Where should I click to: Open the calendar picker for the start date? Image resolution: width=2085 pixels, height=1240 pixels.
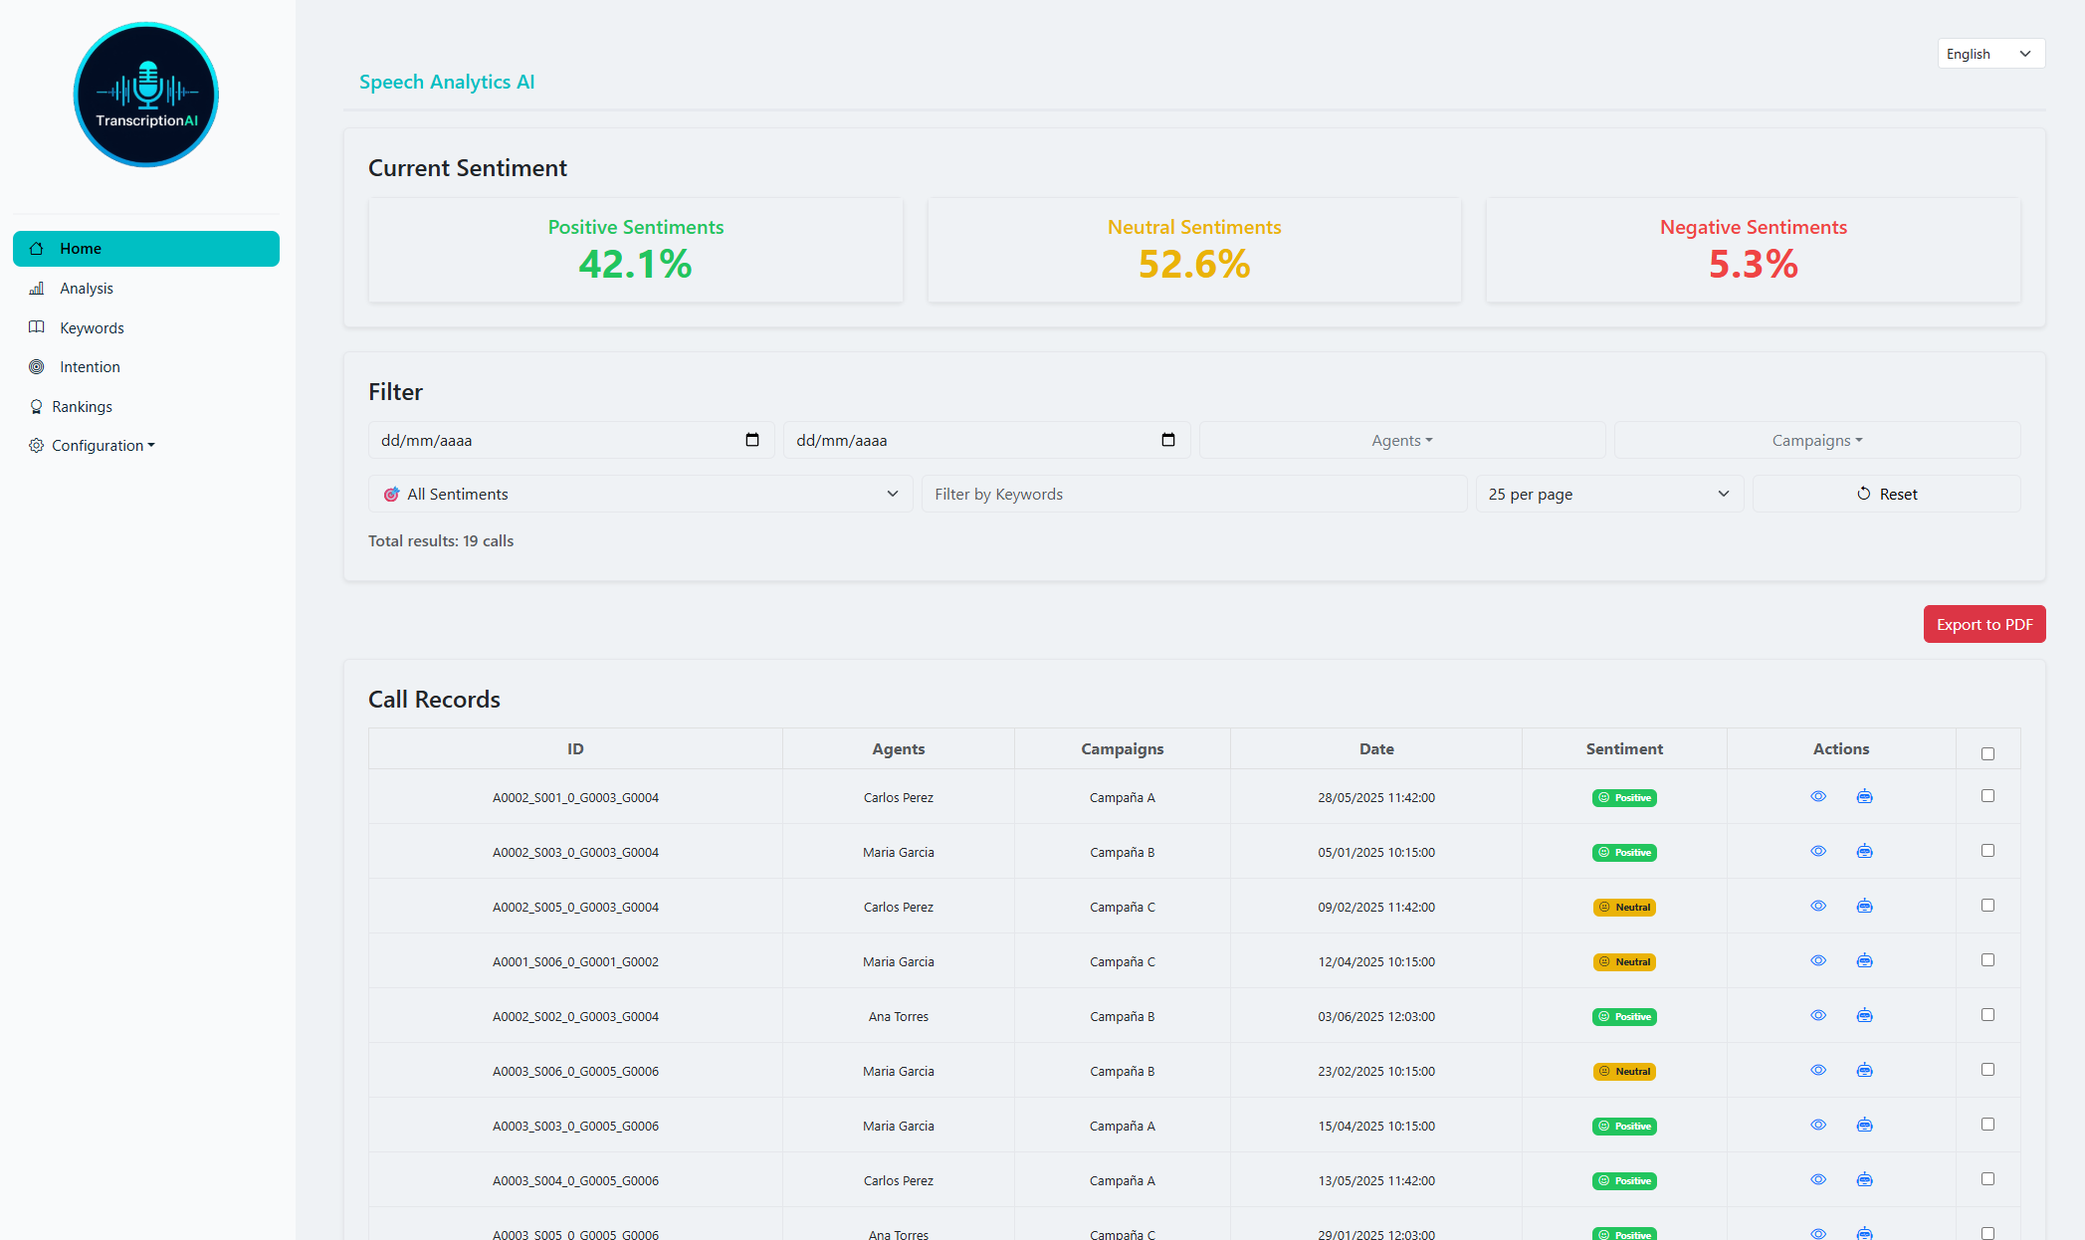point(753,439)
